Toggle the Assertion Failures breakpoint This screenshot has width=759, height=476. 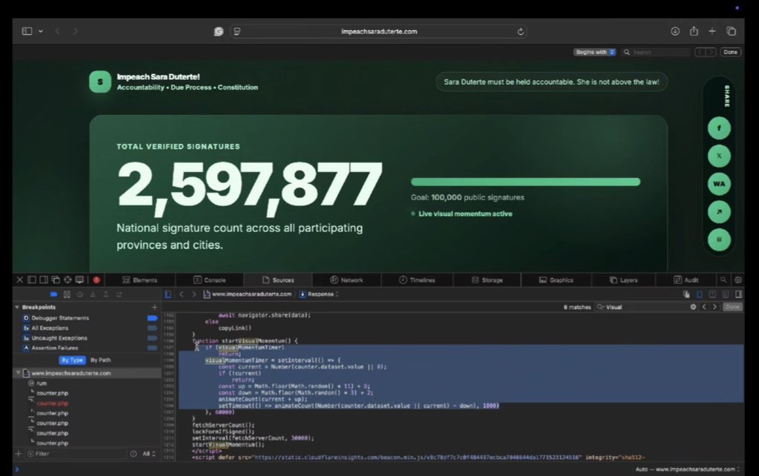152,348
